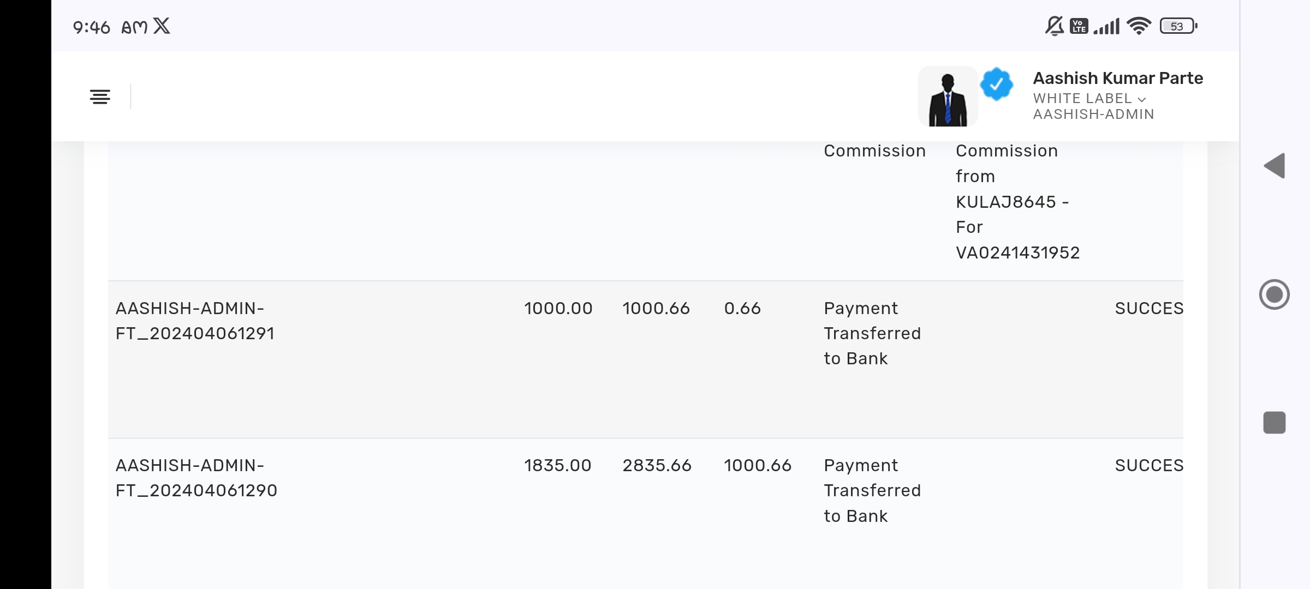Open the hamburger menu icon
This screenshot has height=589, width=1310.
click(100, 97)
